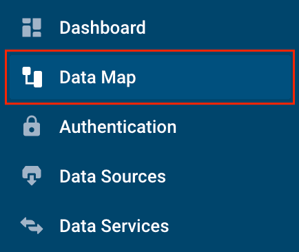Viewport: 299px width, 252px height.
Task: Click the "Authentication" text label
Action: 118,127
